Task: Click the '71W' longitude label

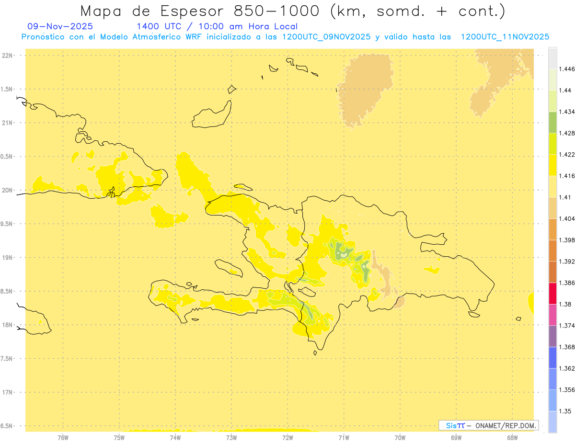Action: (344, 438)
